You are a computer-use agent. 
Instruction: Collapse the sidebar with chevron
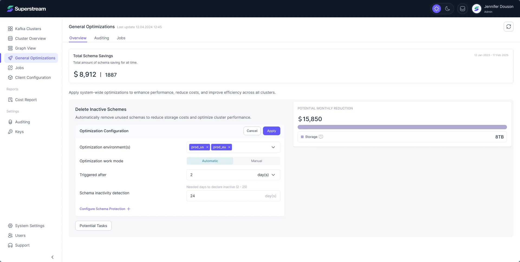pyautogui.click(x=53, y=257)
